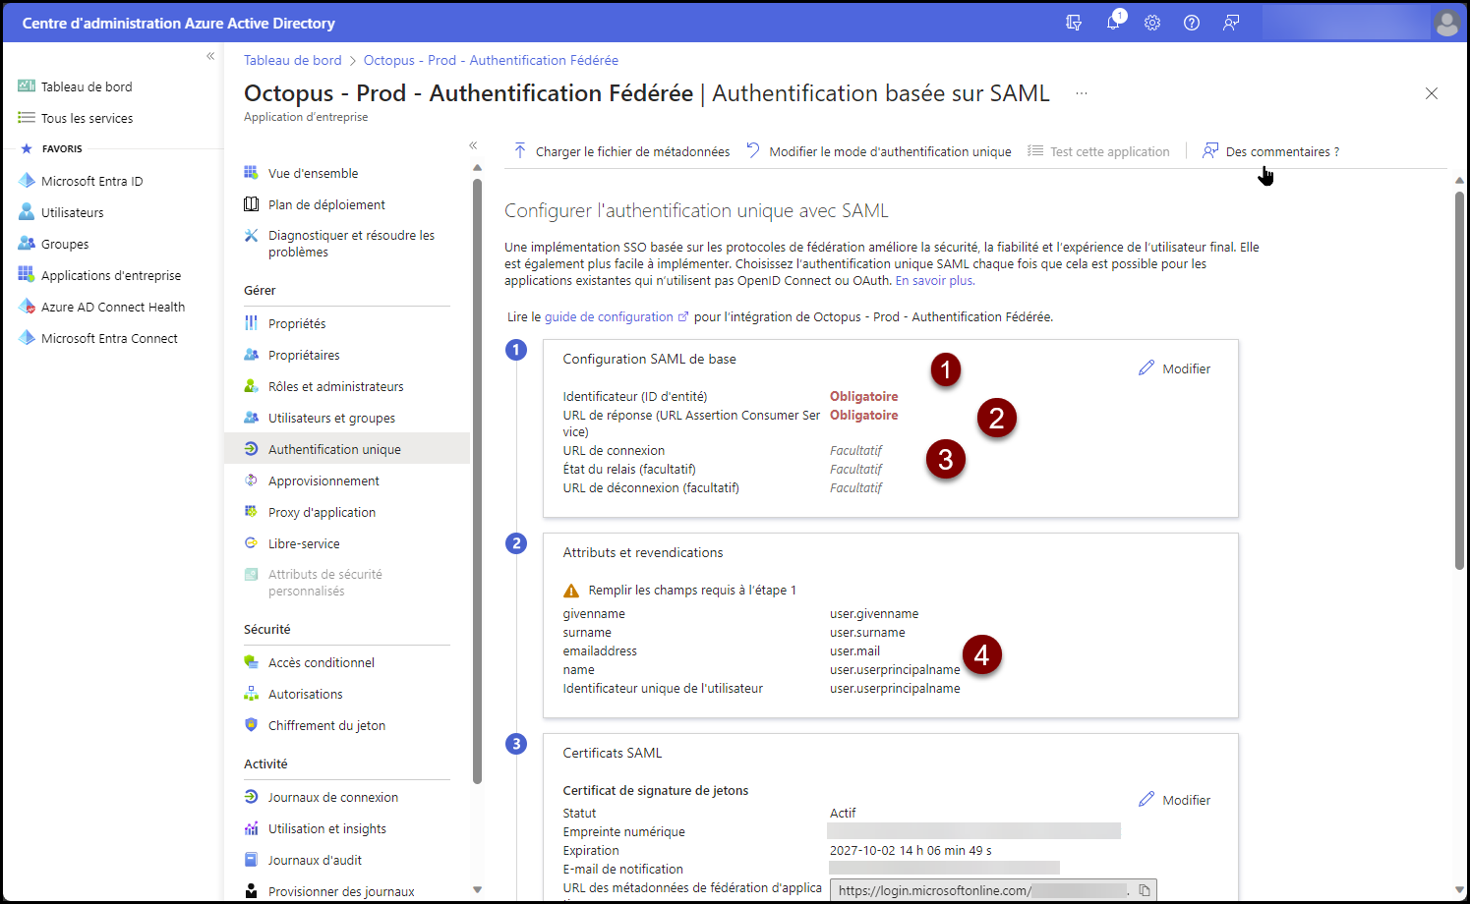The height and width of the screenshot is (904, 1470).
Task: Copy the federation metadata URL
Action: coord(1145,890)
